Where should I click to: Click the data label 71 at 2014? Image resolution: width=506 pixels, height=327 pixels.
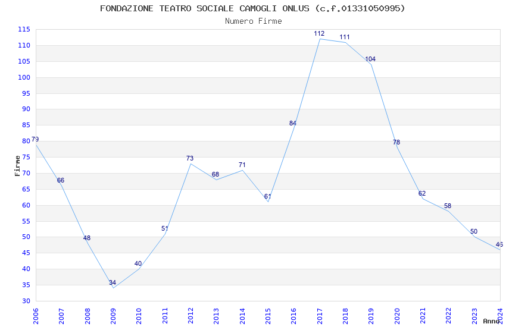pos(242,165)
